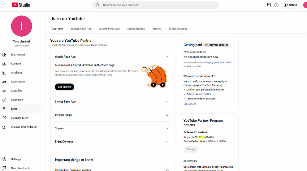Click the Not ready for payment badge
The width and height of the screenshot is (307, 171).
tap(216, 45)
